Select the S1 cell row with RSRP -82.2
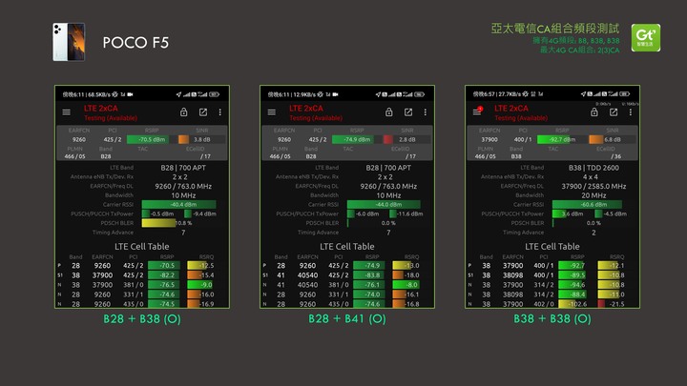 [142, 275]
